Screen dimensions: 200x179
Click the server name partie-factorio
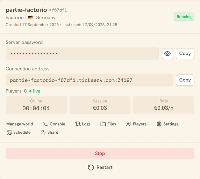pos(26,10)
